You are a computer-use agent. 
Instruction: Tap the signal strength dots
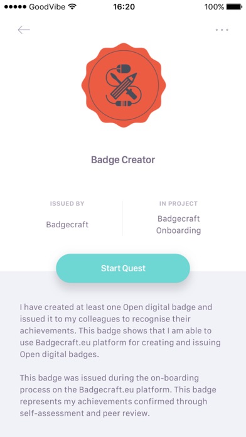tap(15, 7)
